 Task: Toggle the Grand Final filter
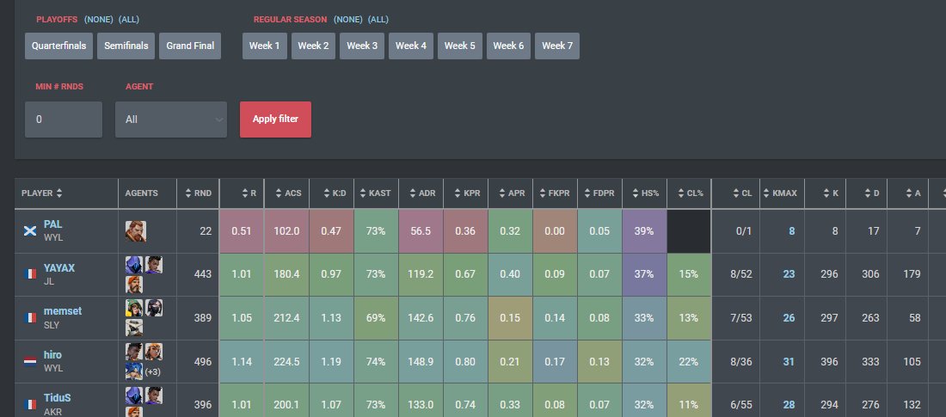coord(190,46)
